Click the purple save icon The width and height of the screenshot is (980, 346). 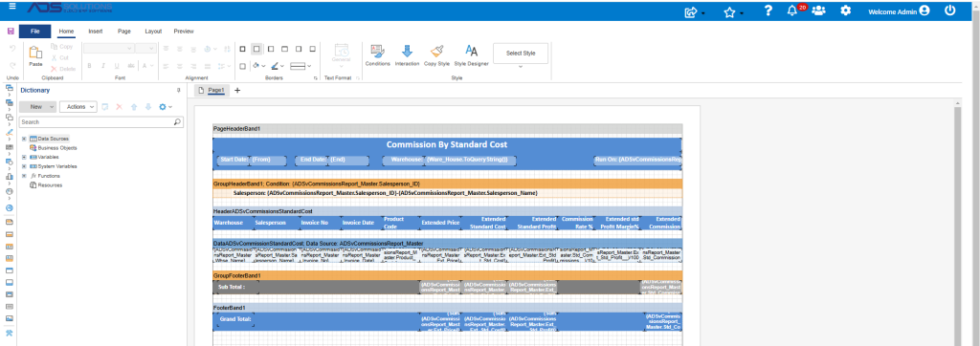10,32
